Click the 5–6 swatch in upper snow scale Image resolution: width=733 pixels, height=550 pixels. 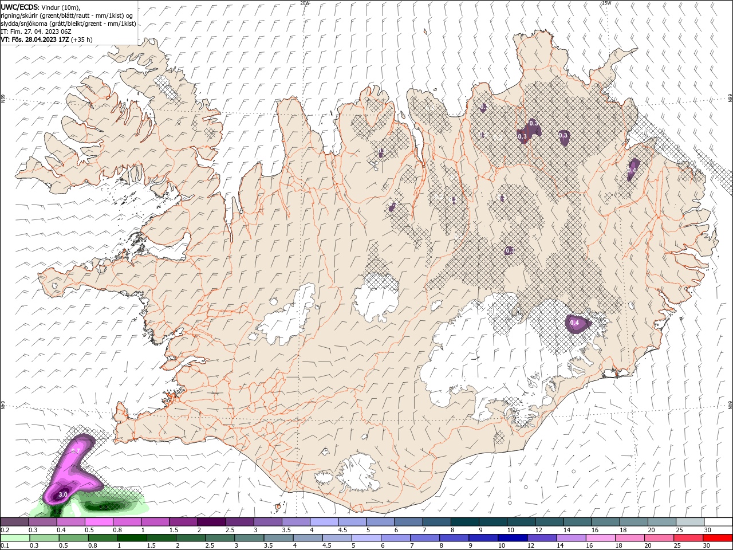pyautogui.click(x=380, y=522)
